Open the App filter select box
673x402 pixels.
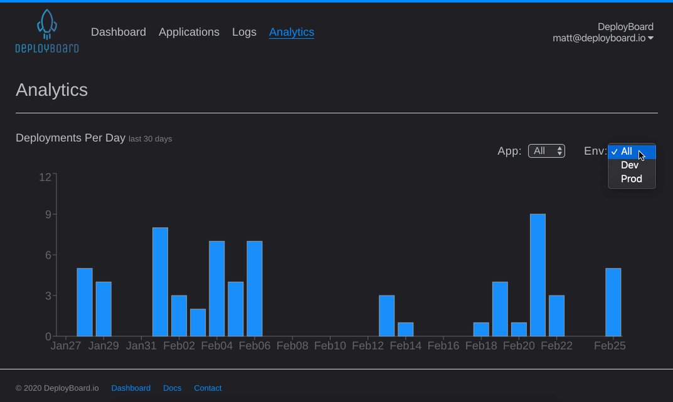(x=546, y=151)
